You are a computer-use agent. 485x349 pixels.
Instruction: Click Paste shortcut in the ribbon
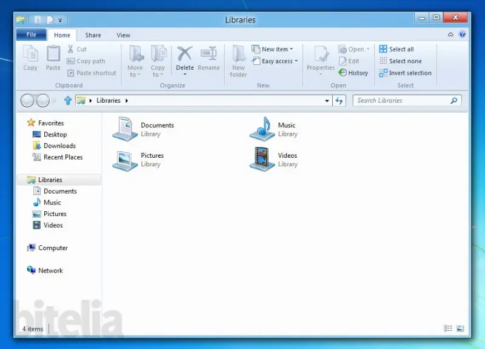[x=92, y=73]
